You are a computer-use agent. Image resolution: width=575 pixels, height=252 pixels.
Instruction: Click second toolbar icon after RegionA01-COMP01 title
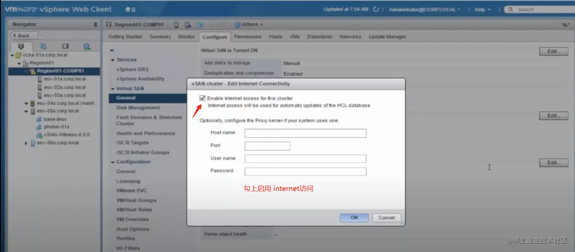click(187, 25)
